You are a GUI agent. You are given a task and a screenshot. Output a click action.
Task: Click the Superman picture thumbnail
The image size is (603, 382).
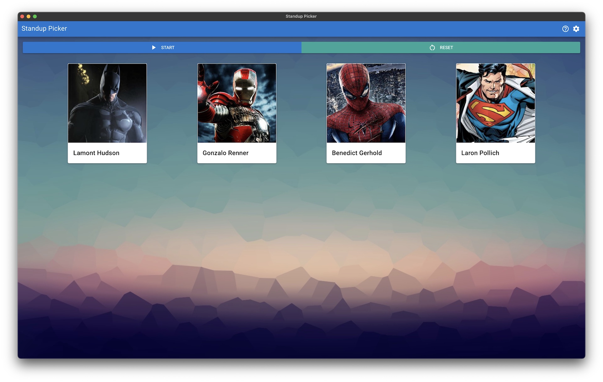[495, 103]
